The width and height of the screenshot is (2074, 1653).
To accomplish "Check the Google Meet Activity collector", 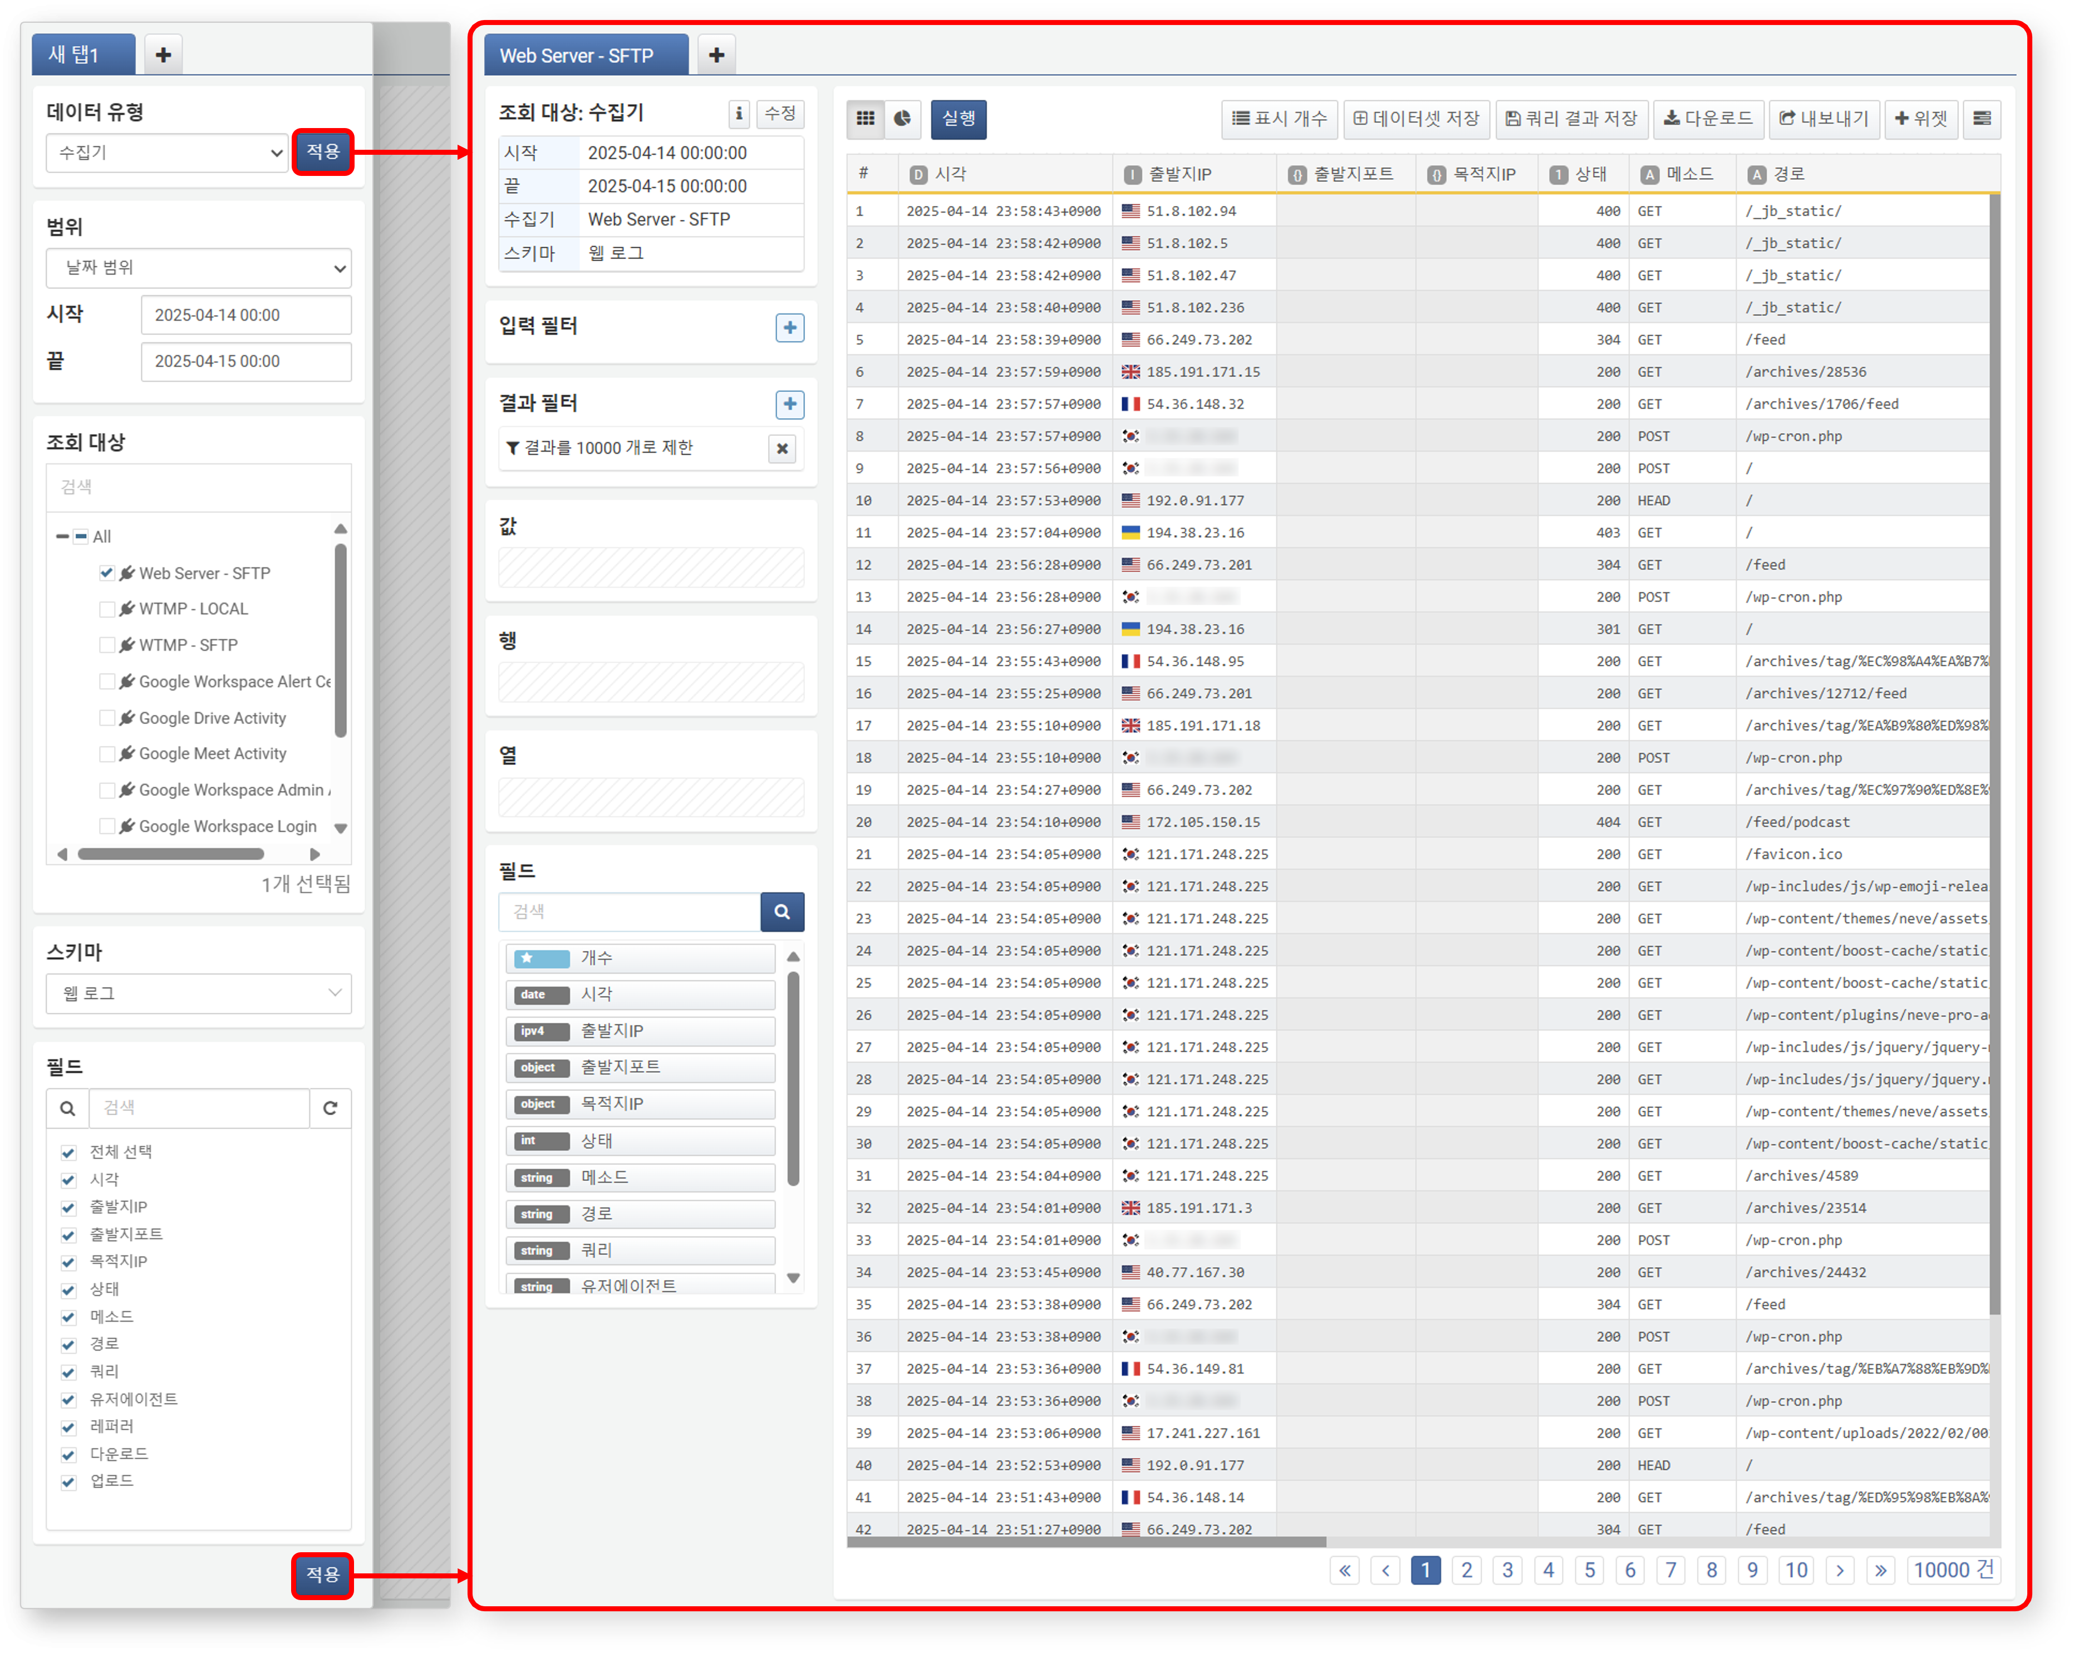I will (x=107, y=753).
